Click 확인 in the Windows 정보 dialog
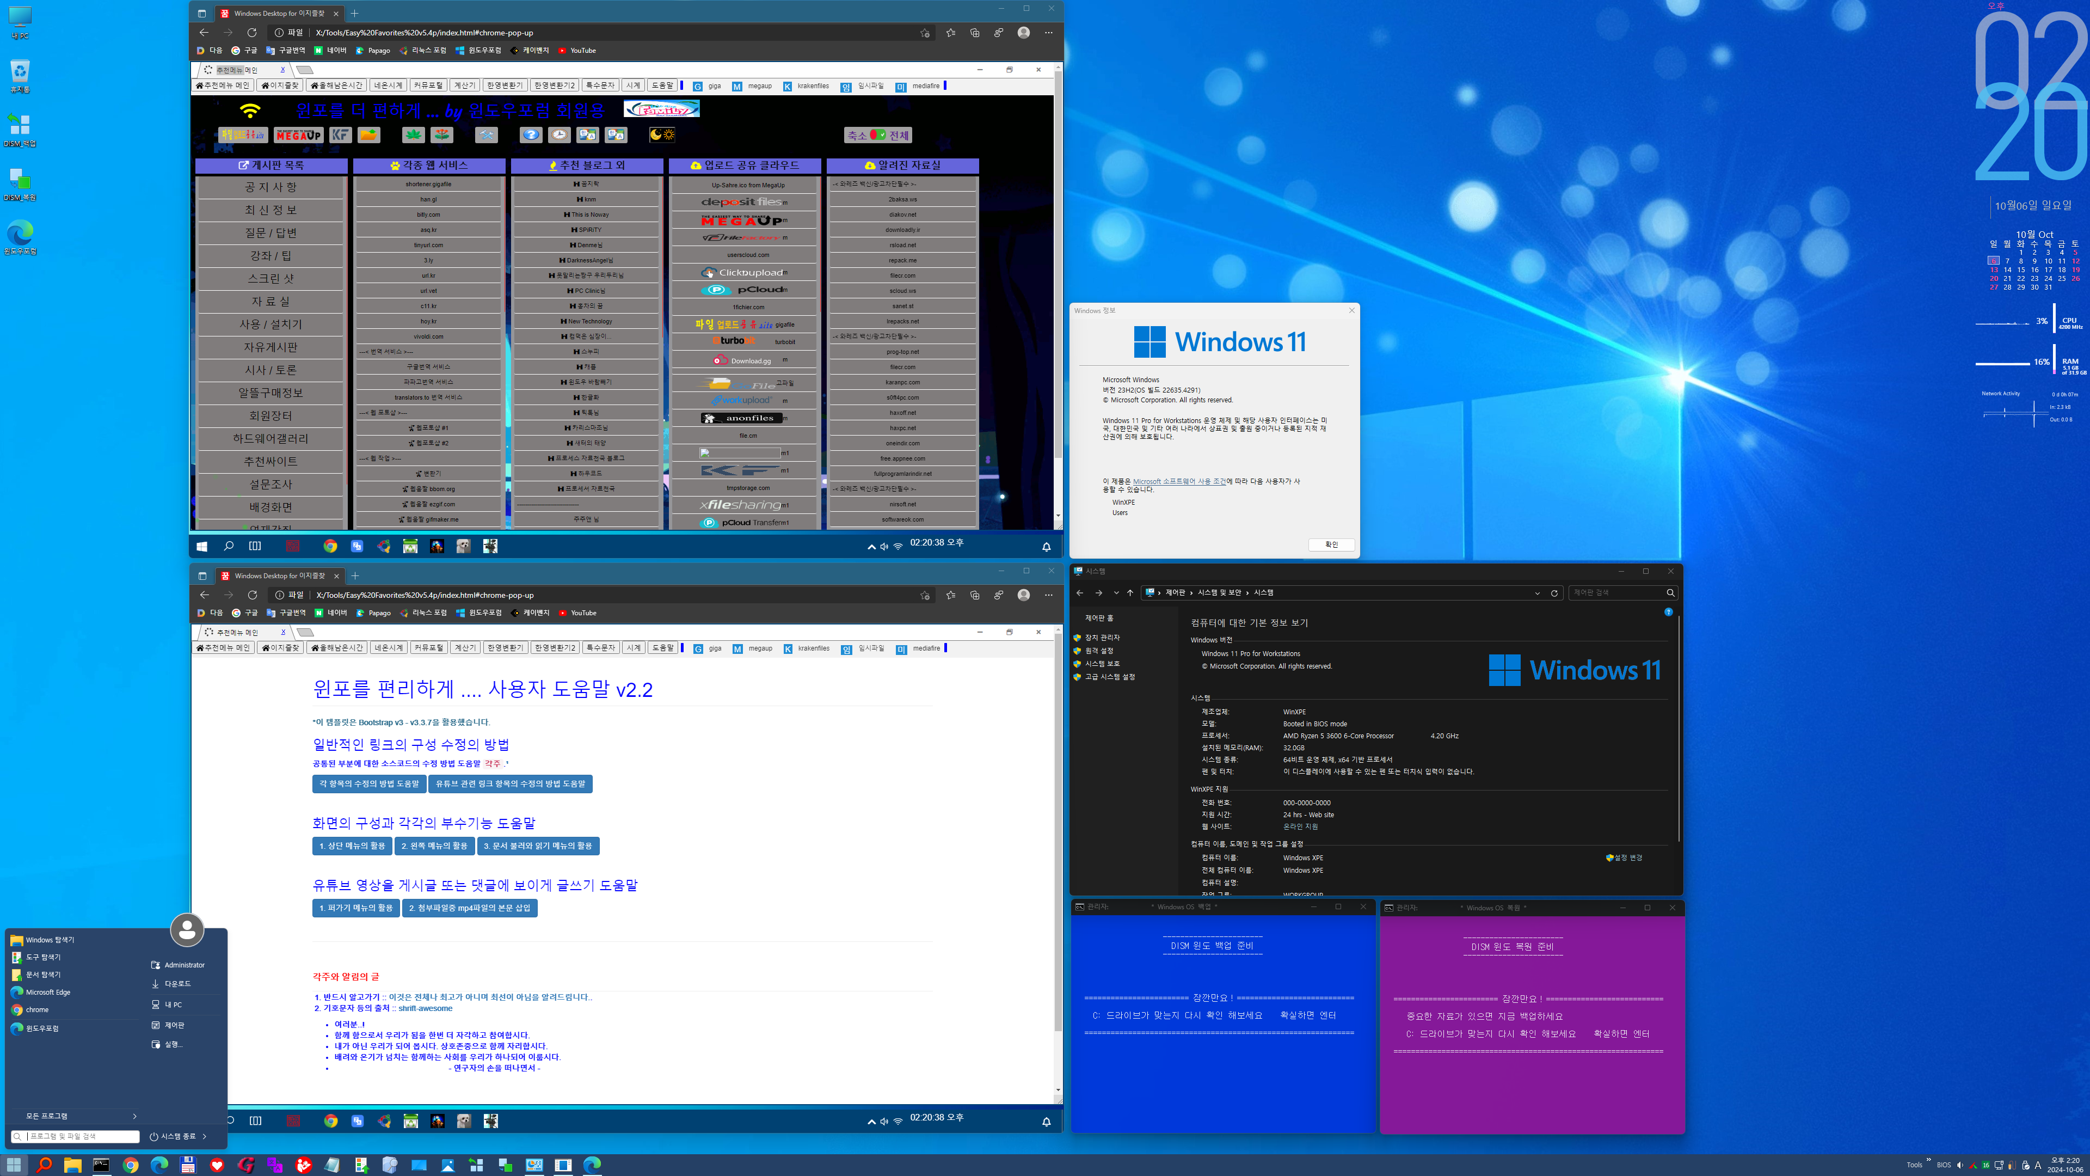 [1331, 544]
